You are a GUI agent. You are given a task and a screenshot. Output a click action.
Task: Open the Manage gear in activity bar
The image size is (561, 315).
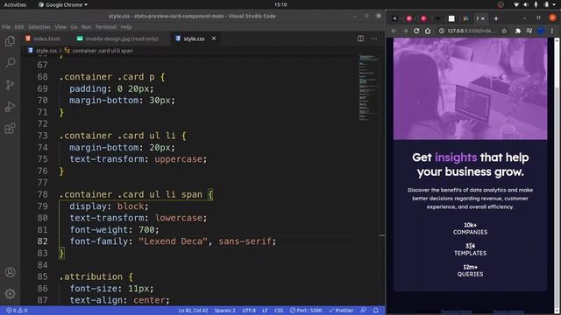[10, 294]
